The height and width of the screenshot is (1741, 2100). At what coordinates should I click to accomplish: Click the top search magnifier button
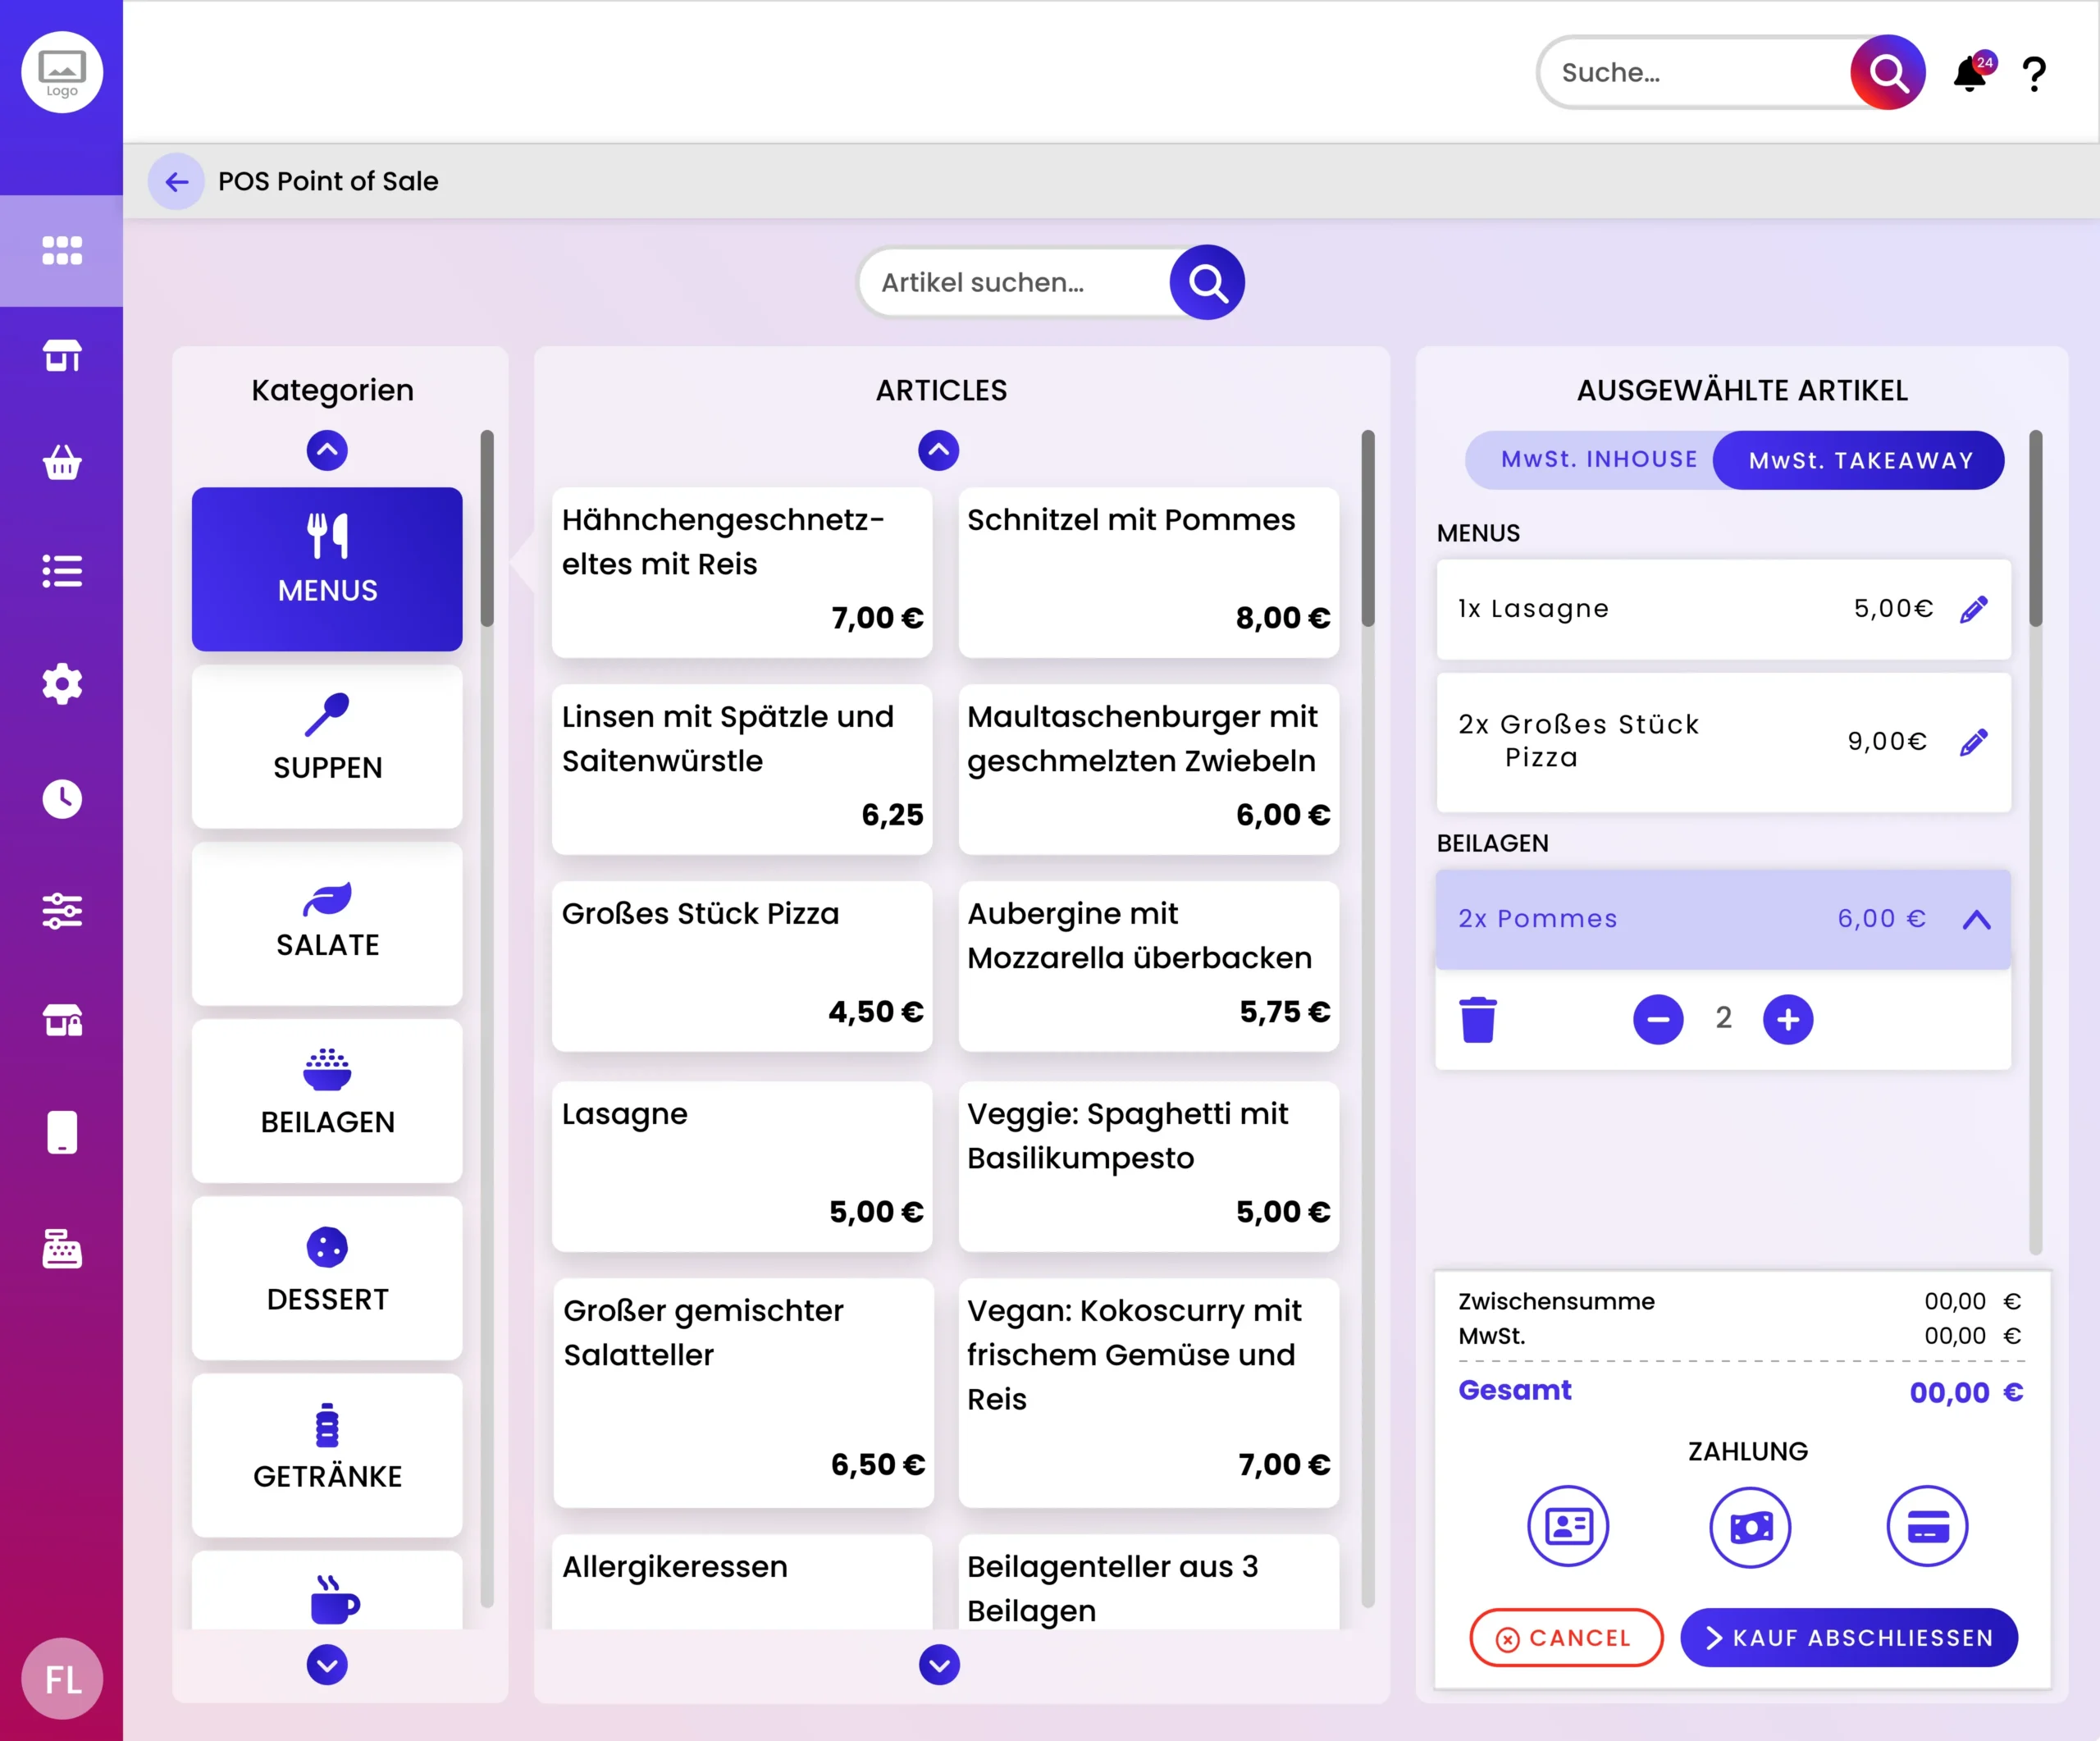1888,72
